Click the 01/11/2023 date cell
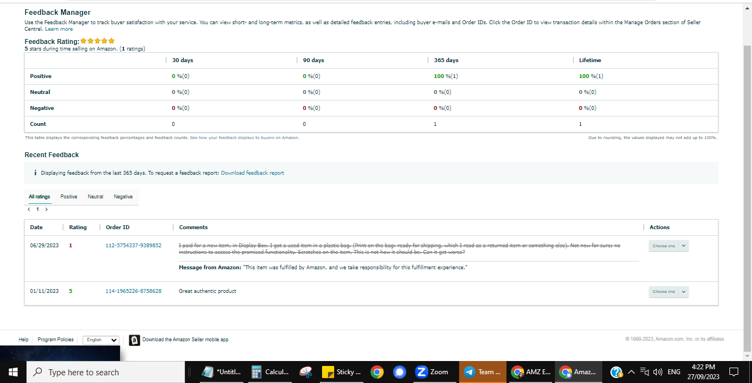The height and width of the screenshot is (383, 752). click(x=44, y=291)
